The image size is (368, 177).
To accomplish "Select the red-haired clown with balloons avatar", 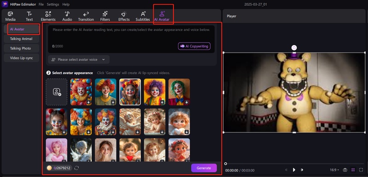I will 81,92.
